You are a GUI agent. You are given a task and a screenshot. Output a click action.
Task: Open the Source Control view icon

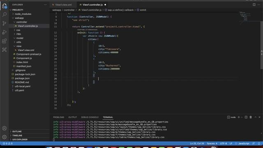[5, 23]
